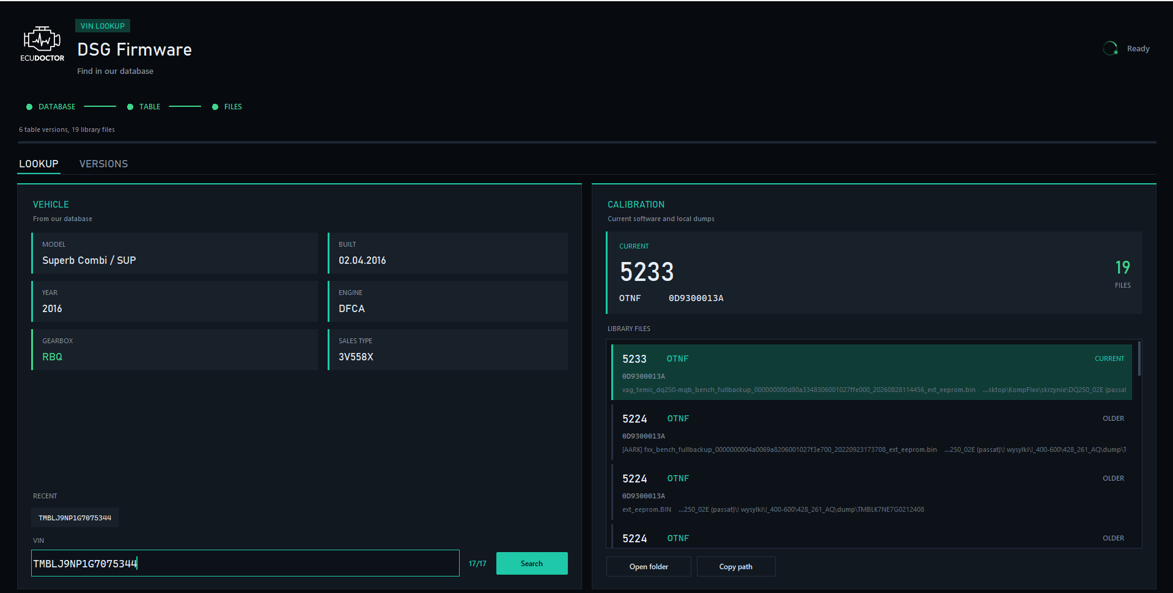Switch to the LOOKUP tab
The height and width of the screenshot is (593, 1173).
[39, 164]
